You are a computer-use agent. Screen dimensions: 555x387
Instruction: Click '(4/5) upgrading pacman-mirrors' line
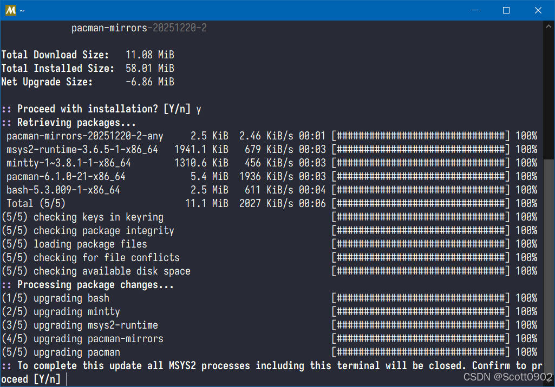(x=83, y=338)
